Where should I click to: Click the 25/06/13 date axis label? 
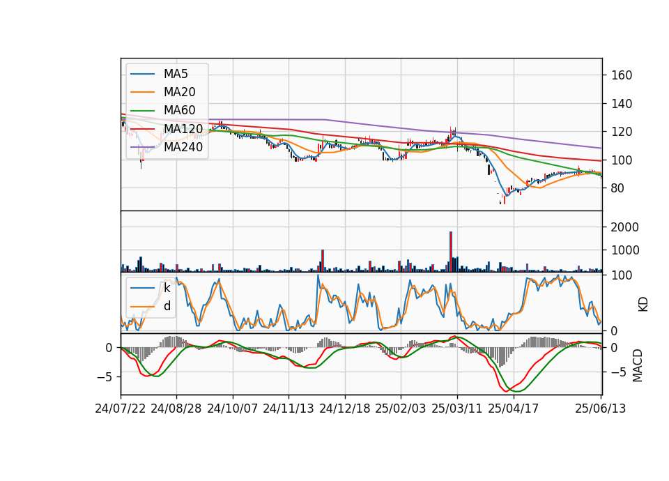coord(601,409)
